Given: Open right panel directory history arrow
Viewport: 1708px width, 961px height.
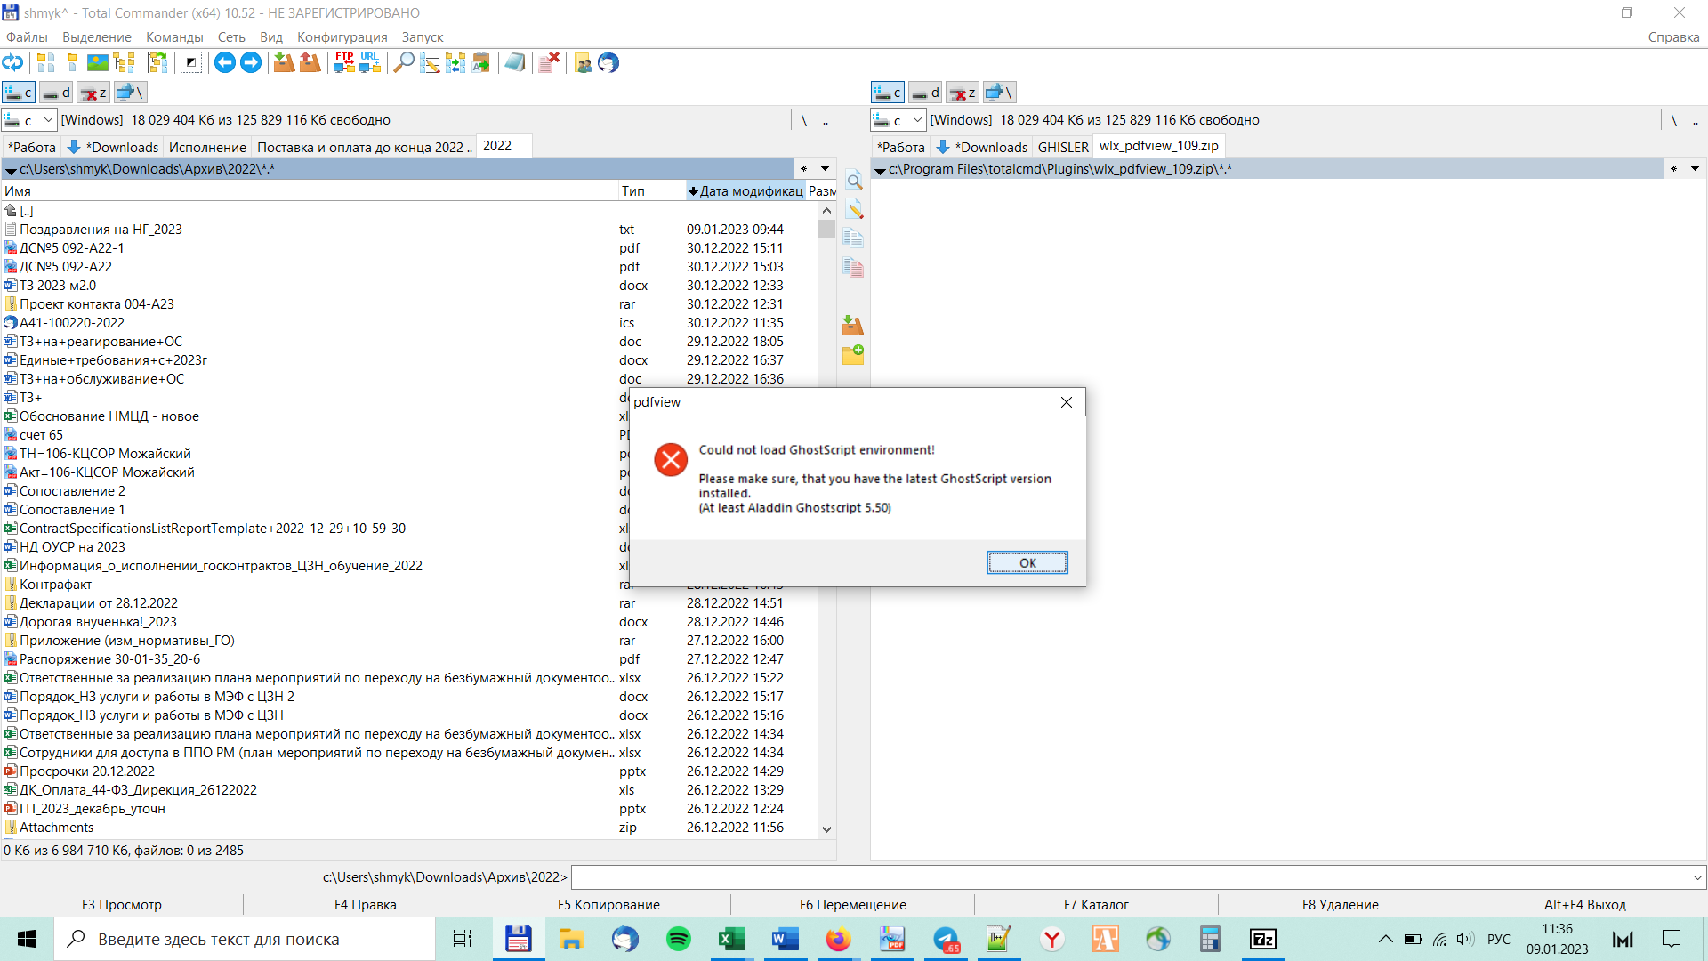Looking at the screenshot, I should pos(1695,169).
